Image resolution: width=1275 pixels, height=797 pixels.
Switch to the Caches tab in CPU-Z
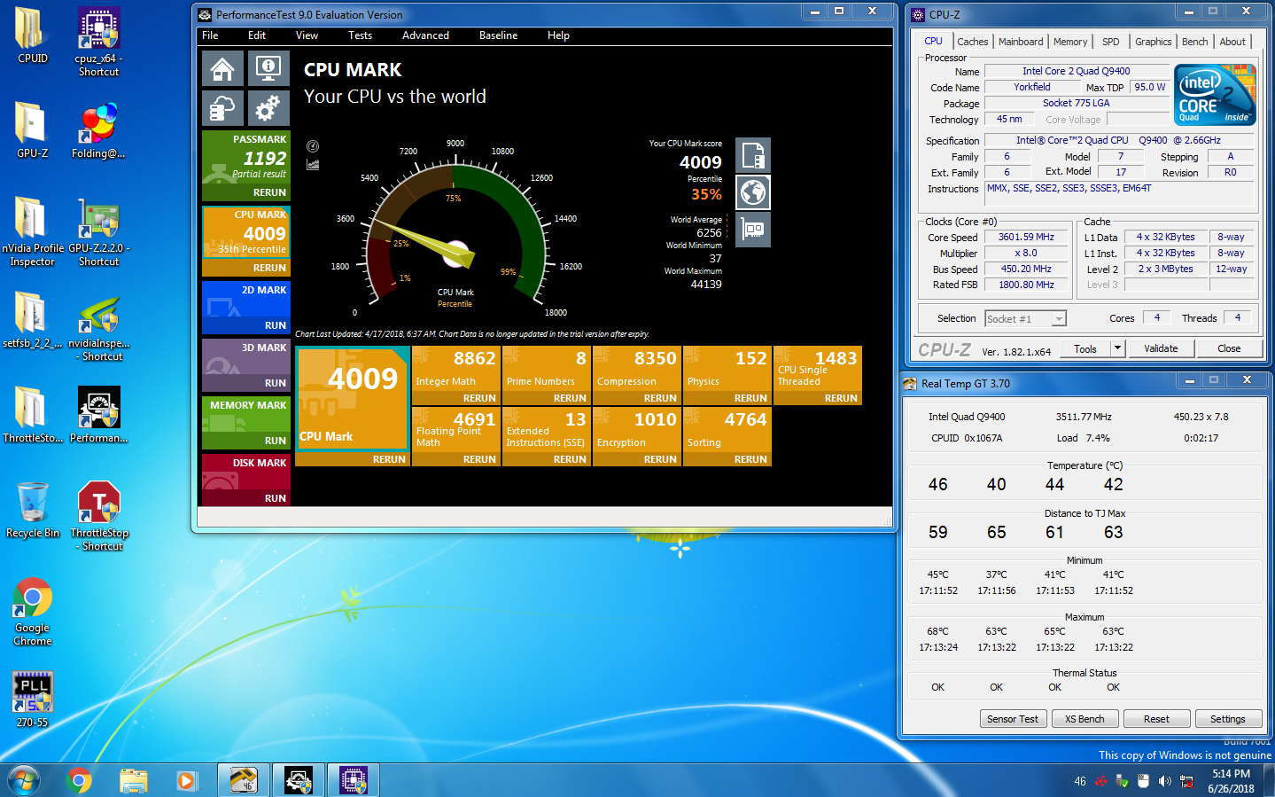tap(972, 42)
